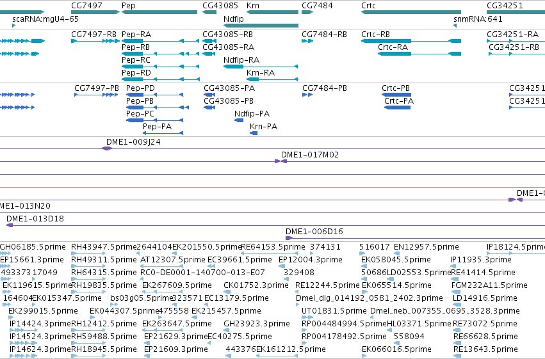The height and width of the screenshot is (359, 545).
Task: Click the Crtc gene bar
Action: click(x=411, y=12)
